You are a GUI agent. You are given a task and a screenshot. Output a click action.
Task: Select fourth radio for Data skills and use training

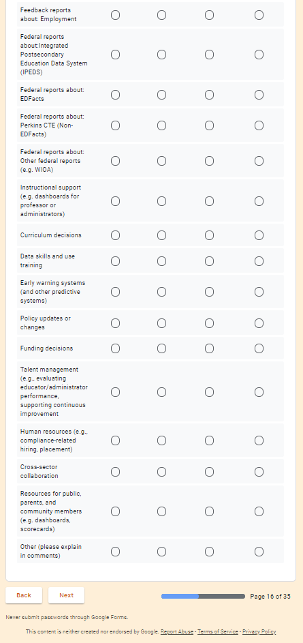259,261
